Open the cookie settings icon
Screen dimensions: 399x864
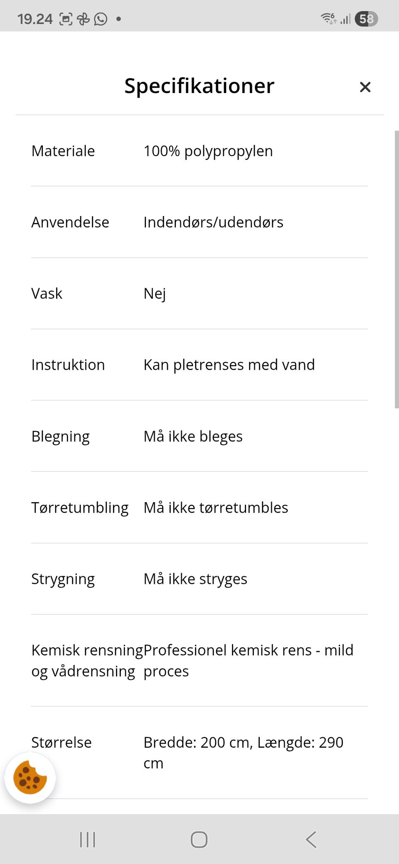pyautogui.click(x=30, y=778)
